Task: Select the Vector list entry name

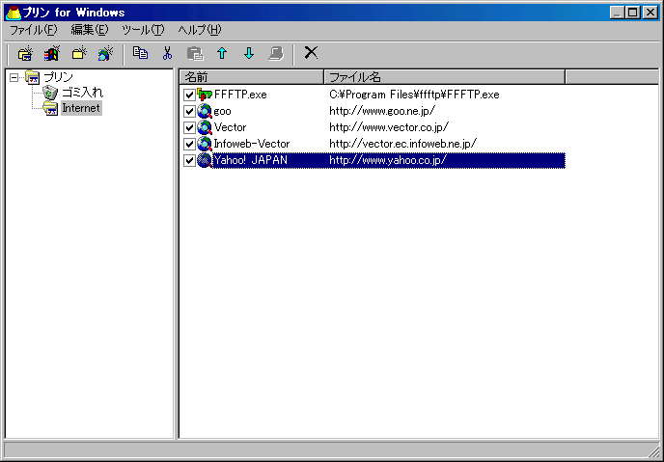Action: click(230, 127)
